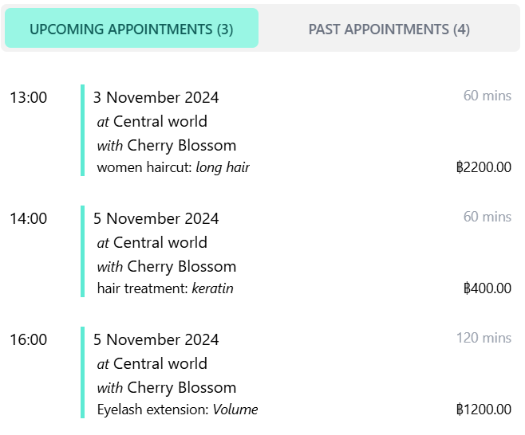Click the ฿1200.00 price
The image size is (525, 435).
click(484, 410)
